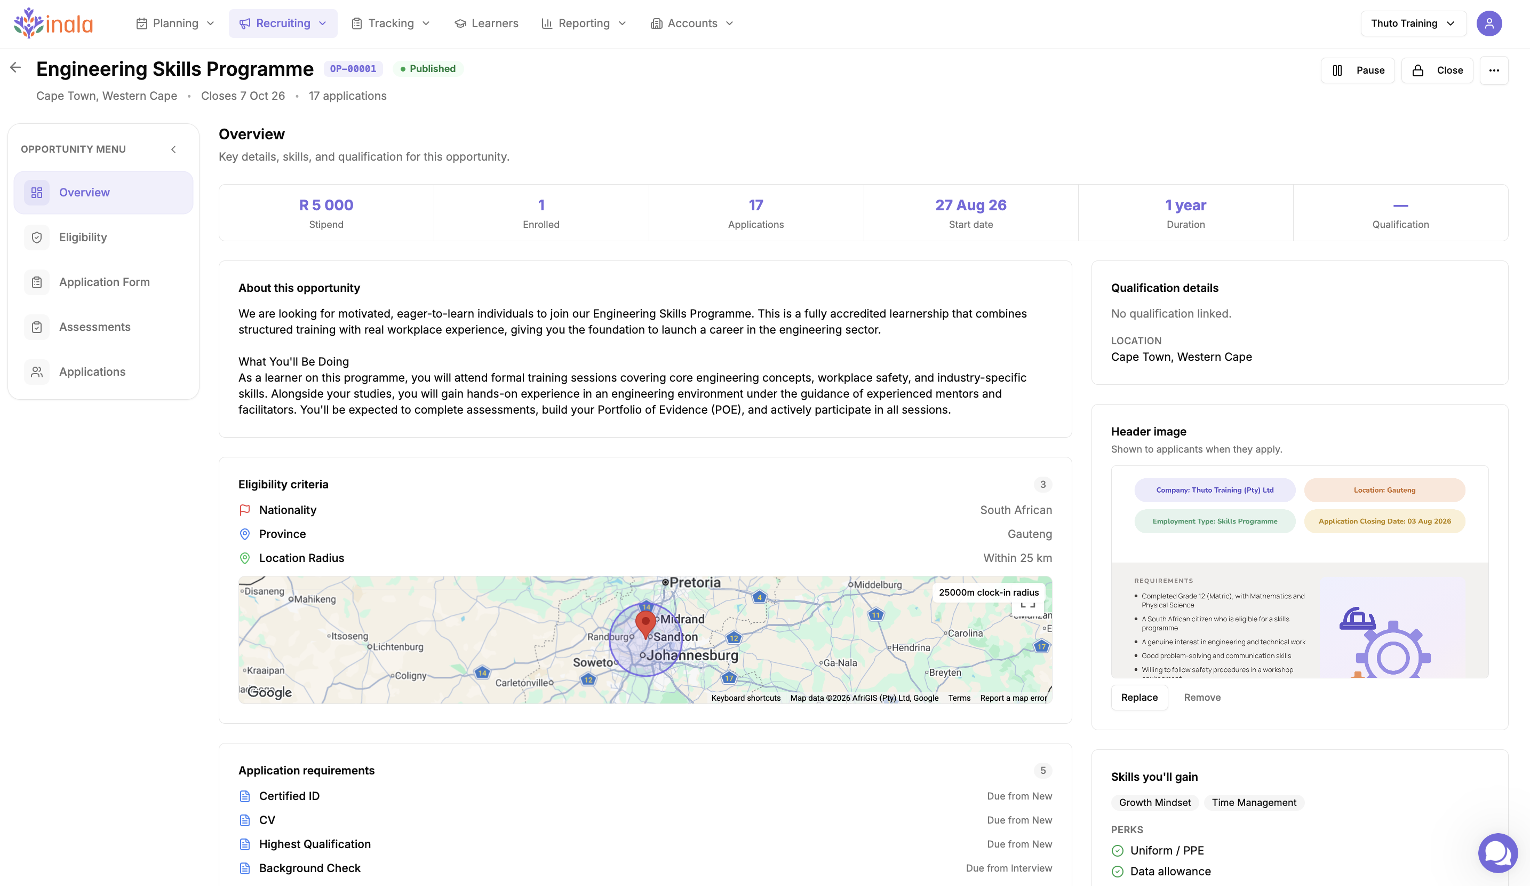Go back using the left arrow

pos(16,67)
